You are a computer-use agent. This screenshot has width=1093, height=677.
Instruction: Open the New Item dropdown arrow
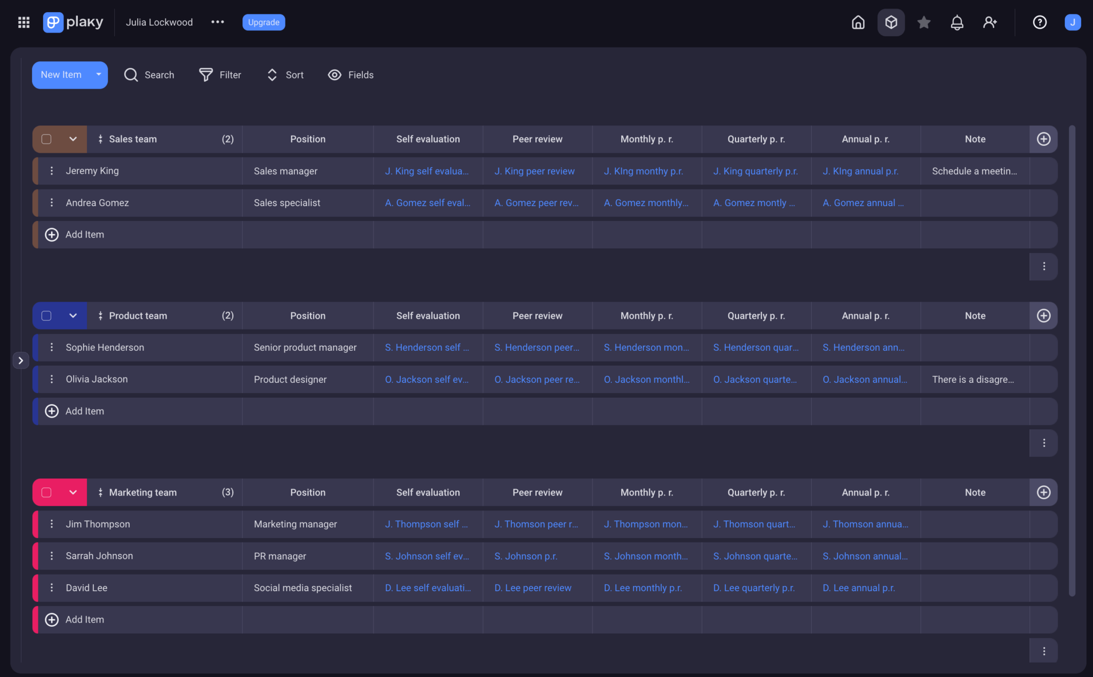tap(98, 75)
